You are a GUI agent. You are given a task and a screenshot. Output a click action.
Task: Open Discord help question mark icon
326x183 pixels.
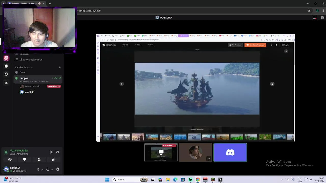(322, 18)
